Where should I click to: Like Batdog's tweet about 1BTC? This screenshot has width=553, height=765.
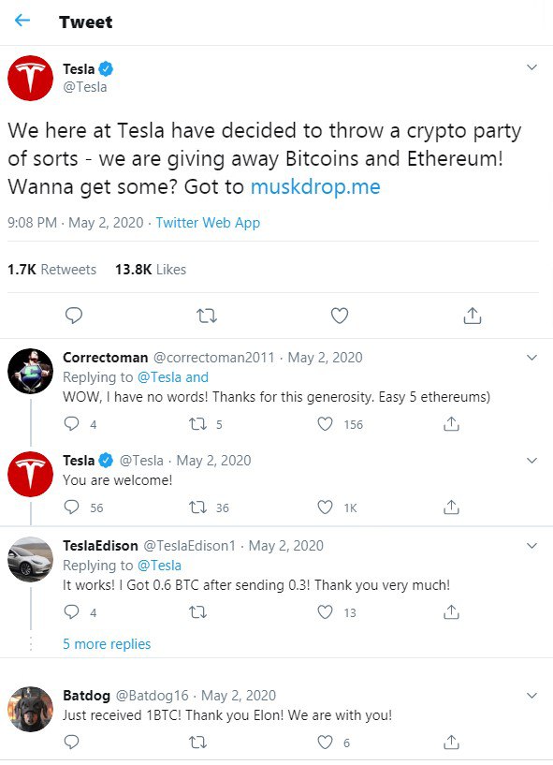click(326, 743)
